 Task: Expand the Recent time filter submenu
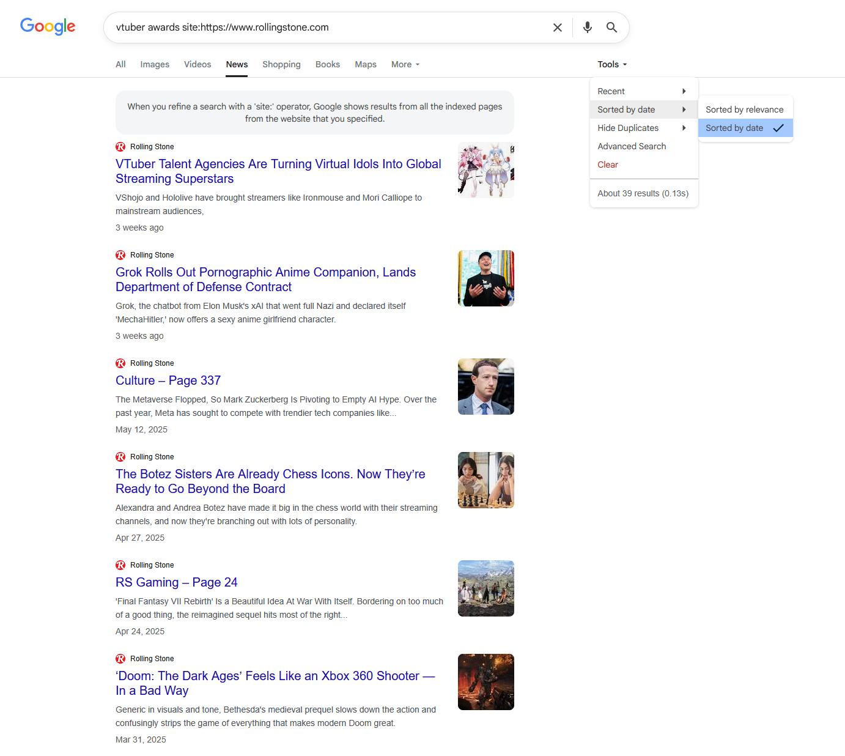point(644,91)
